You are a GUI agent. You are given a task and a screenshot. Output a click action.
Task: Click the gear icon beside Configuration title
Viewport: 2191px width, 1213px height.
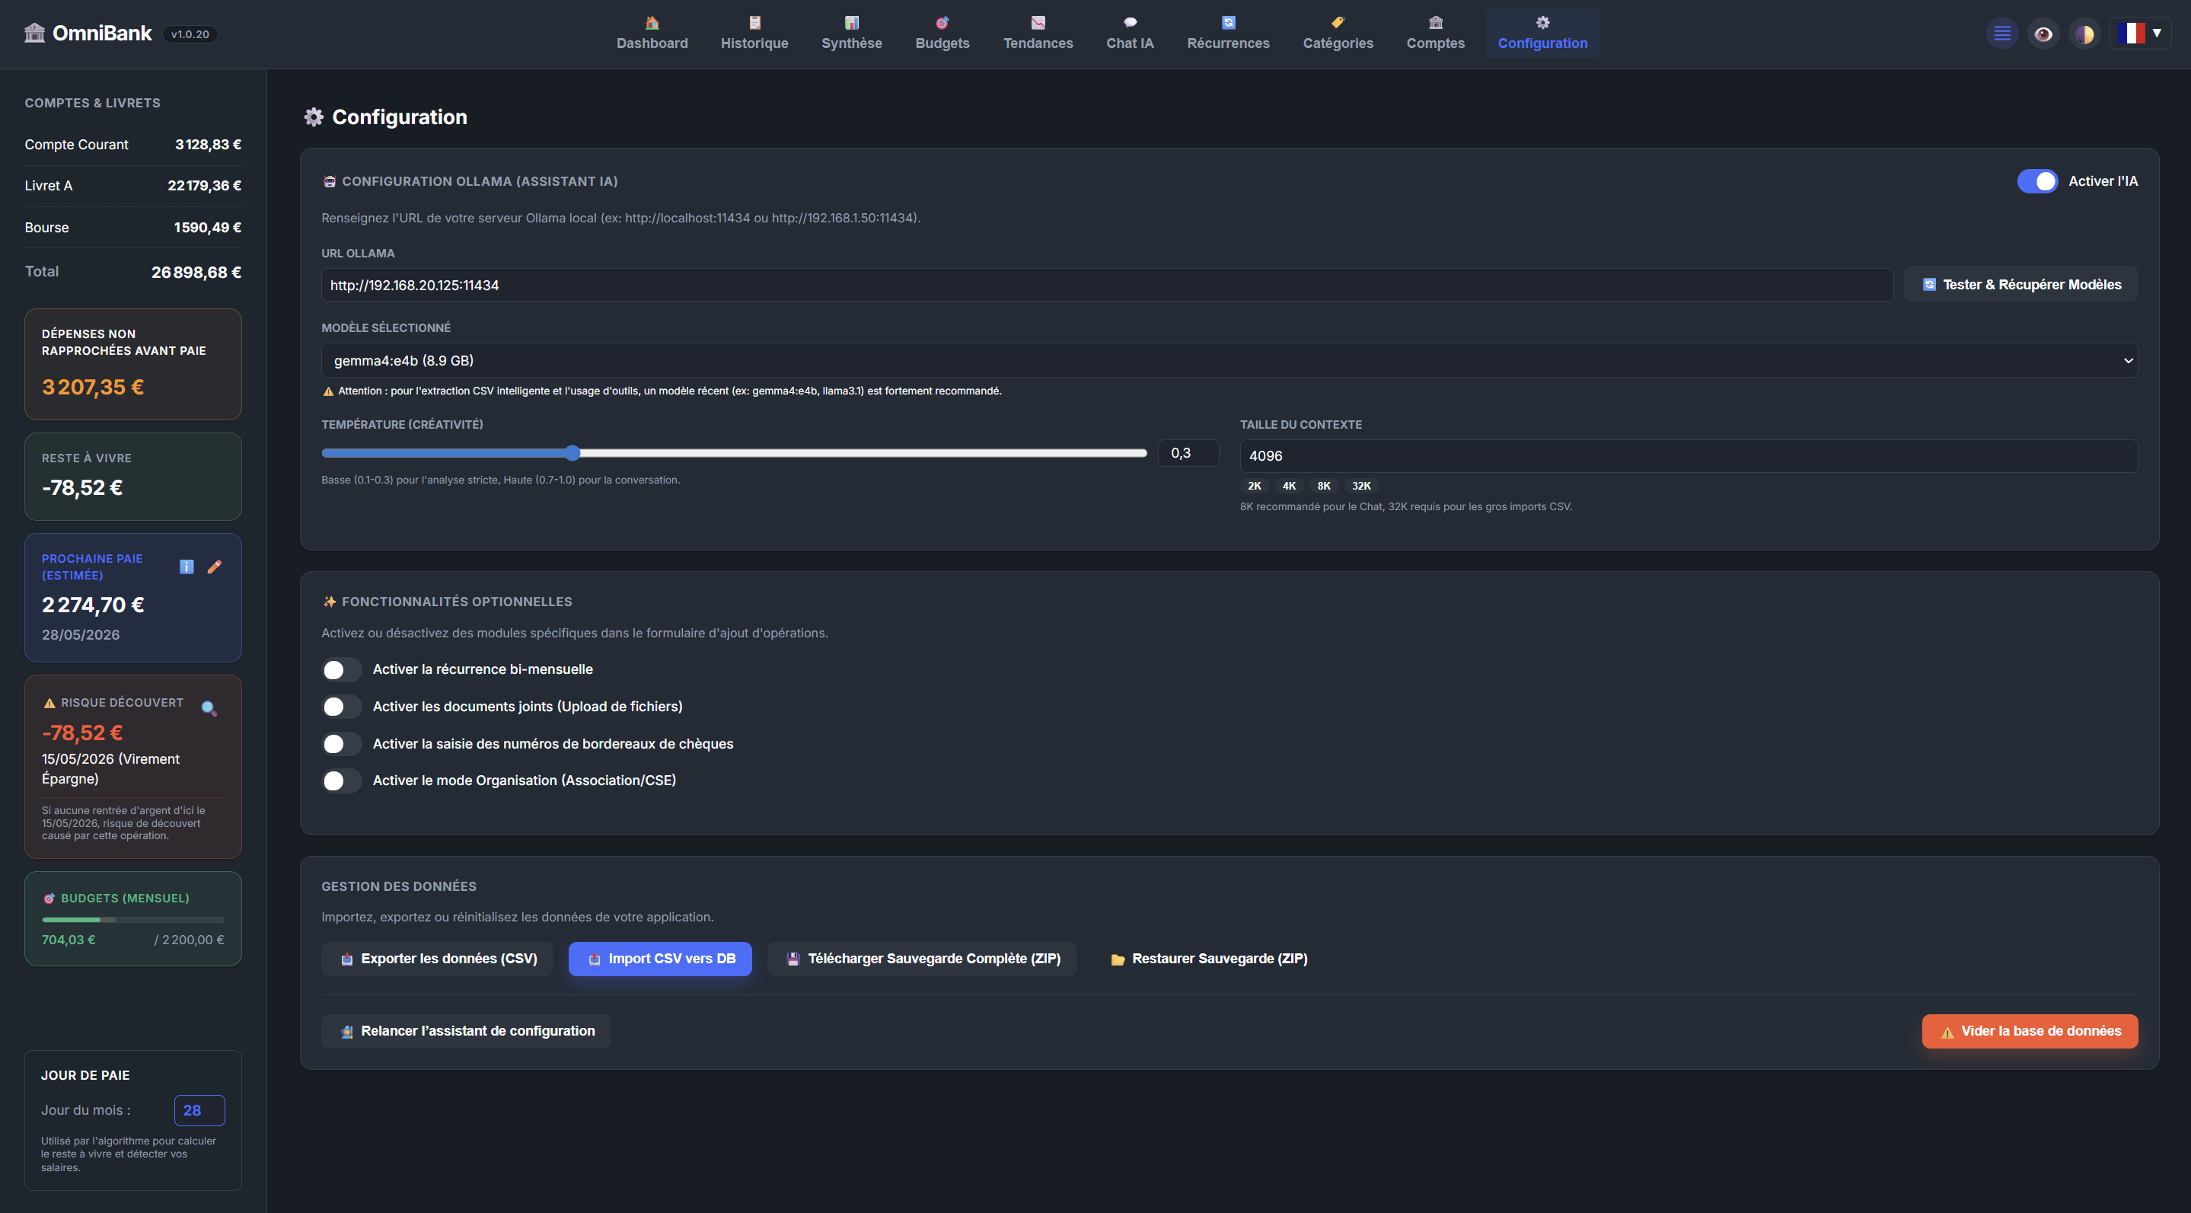(314, 117)
